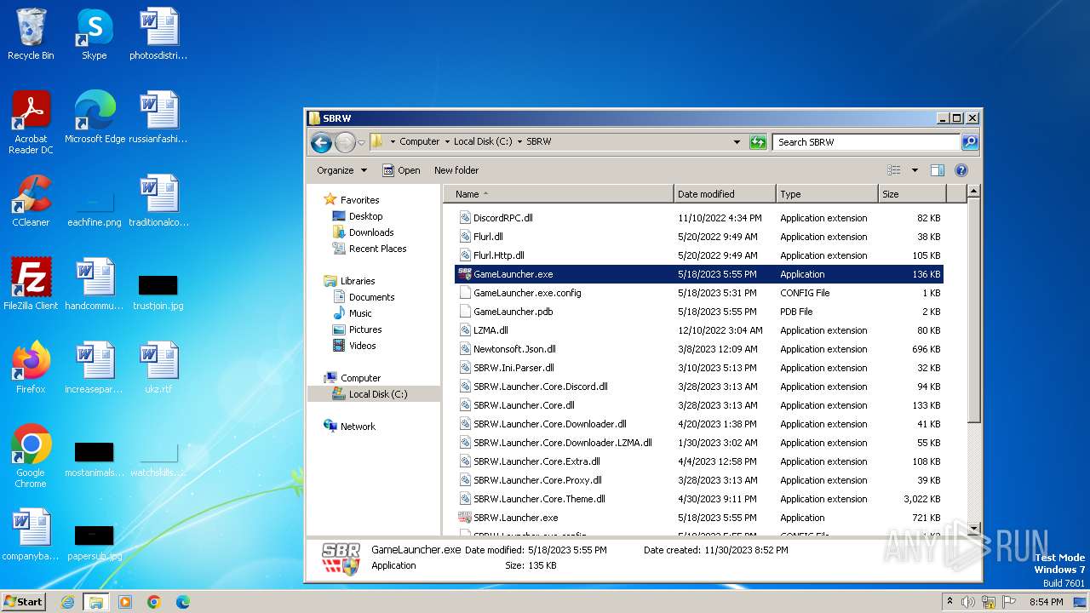Viewport: 1090px width, 613px height.
Task: Show hidden system tray icons
Action: click(950, 602)
